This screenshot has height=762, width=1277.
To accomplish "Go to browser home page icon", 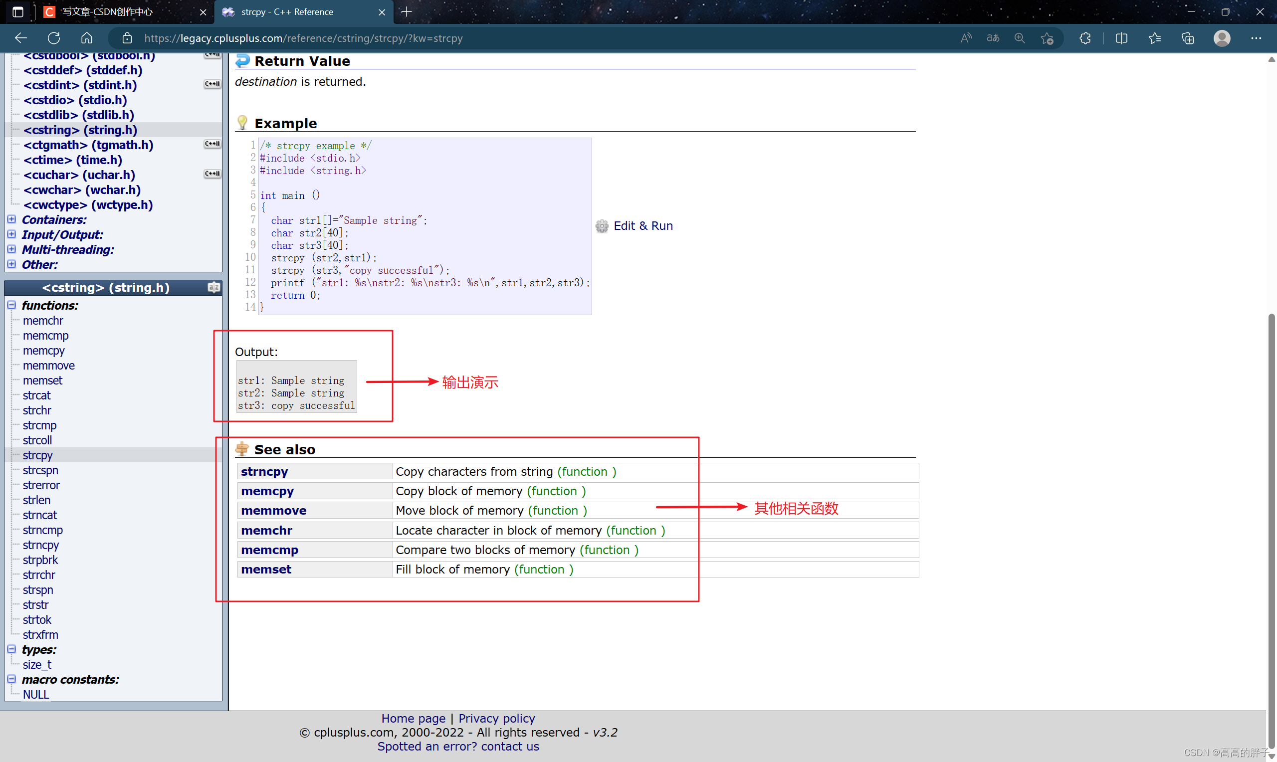I will (87, 38).
